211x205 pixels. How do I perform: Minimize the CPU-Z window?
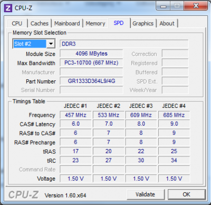[163, 6]
